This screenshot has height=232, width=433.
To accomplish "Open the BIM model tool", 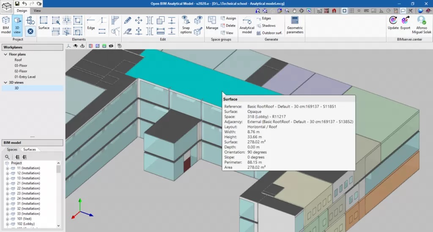I will point(6,24).
